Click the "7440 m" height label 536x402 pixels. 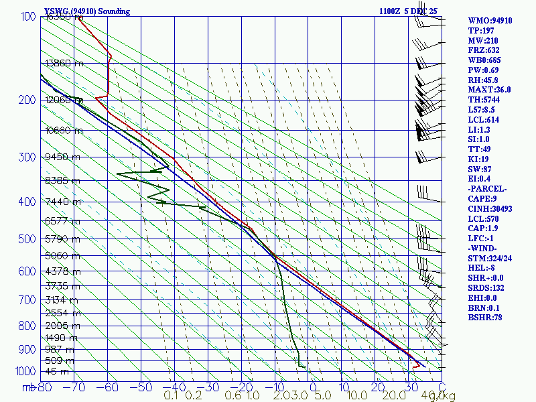63,202
